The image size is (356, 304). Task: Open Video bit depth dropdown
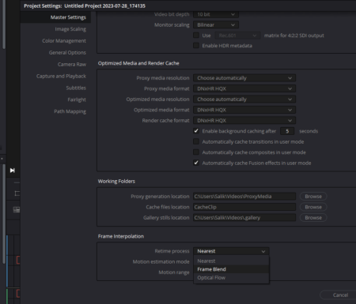(216, 14)
